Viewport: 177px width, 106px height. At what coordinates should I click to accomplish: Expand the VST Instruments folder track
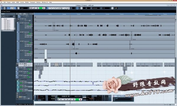(17, 95)
